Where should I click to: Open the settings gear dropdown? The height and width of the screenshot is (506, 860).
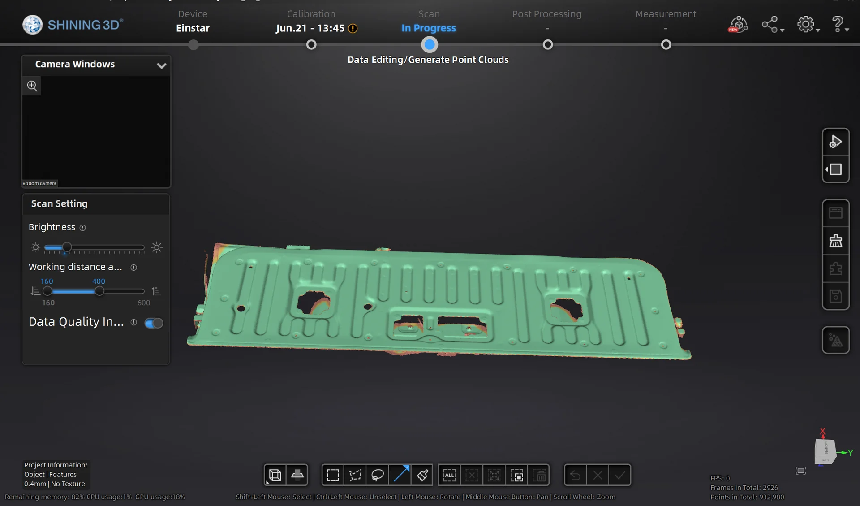click(x=808, y=25)
